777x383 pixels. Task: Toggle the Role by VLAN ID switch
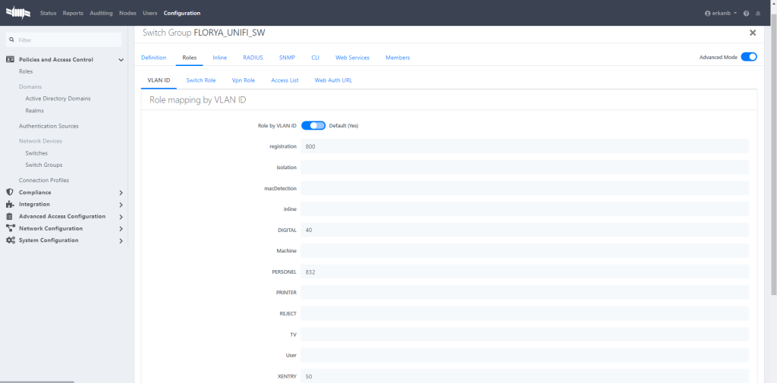pos(313,126)
